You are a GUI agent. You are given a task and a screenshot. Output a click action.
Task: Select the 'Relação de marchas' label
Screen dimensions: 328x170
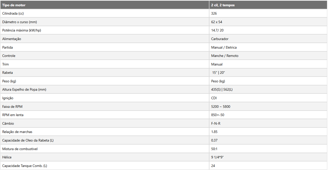click(17, 132)
